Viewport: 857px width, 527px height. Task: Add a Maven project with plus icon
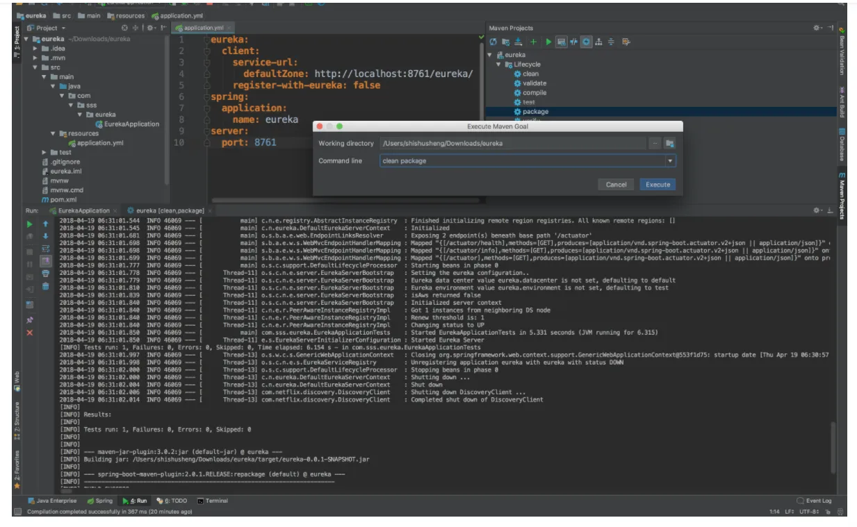(x=534, y=42)
